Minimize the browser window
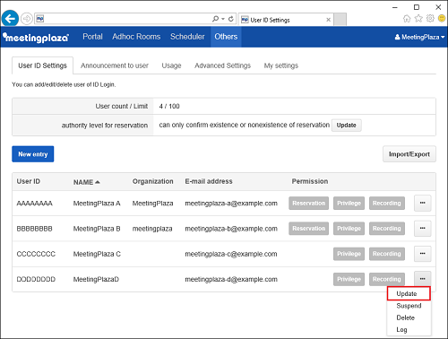This screenshot has height=339, width=448. pyautogui.click(x=395, y=7)
